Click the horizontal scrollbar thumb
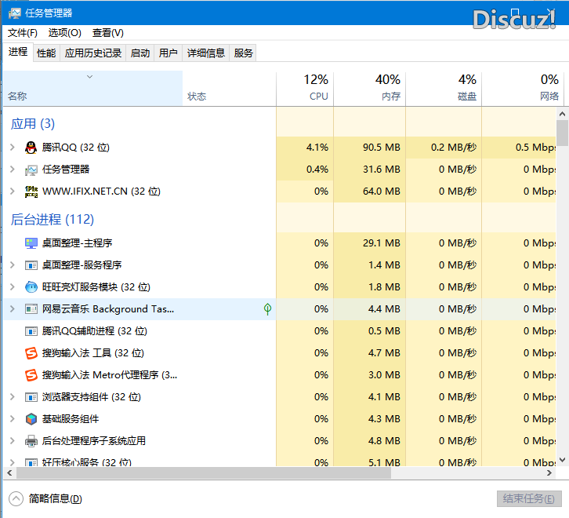 (204, 473)
